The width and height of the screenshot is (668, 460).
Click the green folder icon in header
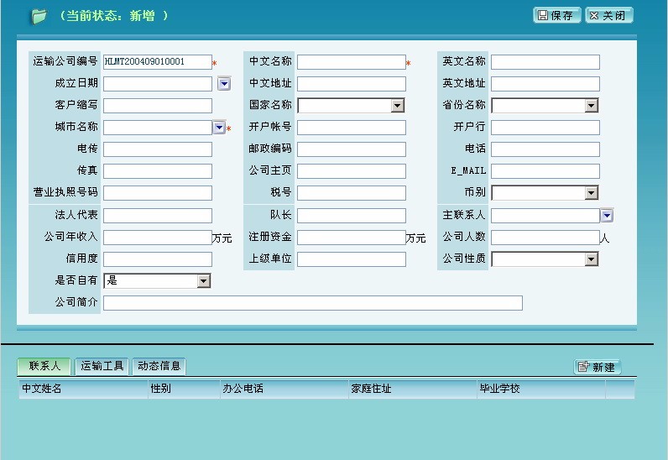39,16
